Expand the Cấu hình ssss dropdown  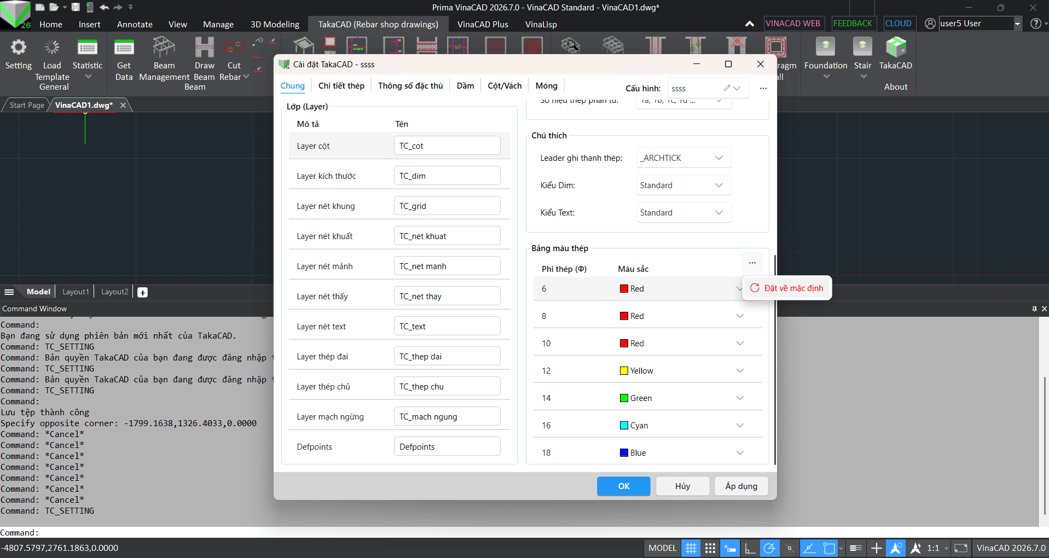[737, 88]
